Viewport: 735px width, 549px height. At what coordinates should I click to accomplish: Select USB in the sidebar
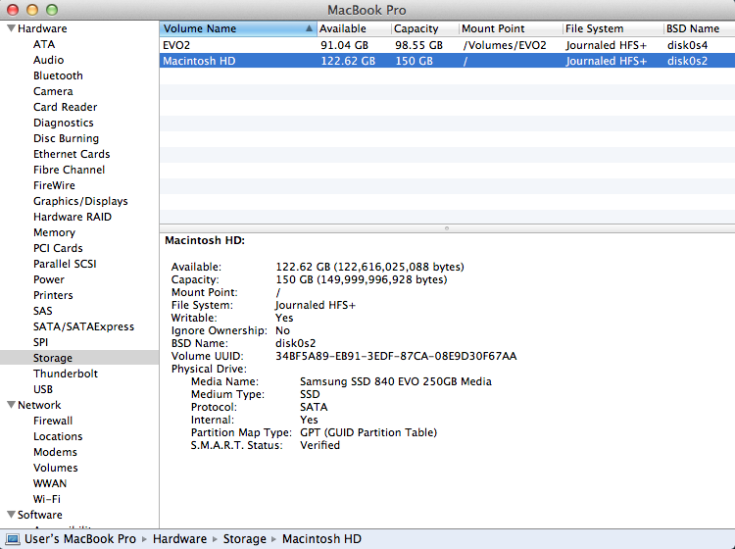(43, 389)
